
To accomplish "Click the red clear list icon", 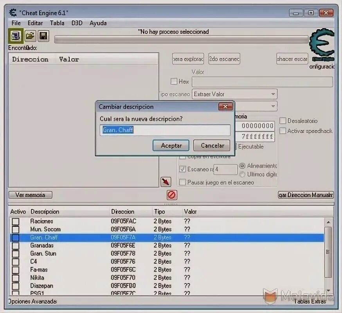I will tap(172, 195).
